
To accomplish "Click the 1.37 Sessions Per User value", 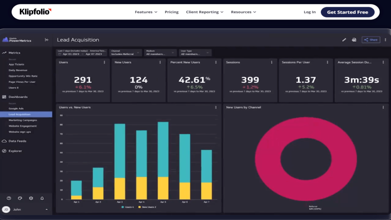I will pyautogui.click(x=306, y=80).
